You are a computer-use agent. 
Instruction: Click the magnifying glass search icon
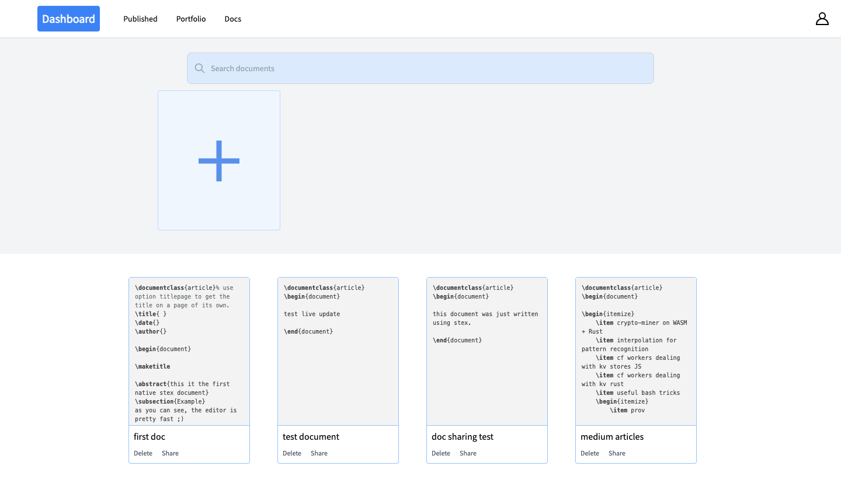click(200, 68)
